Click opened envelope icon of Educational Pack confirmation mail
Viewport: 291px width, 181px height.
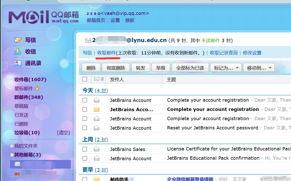click(97, 158)
